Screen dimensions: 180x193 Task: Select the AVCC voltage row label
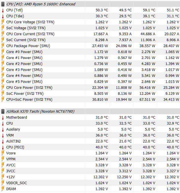[x=11, y=165]
